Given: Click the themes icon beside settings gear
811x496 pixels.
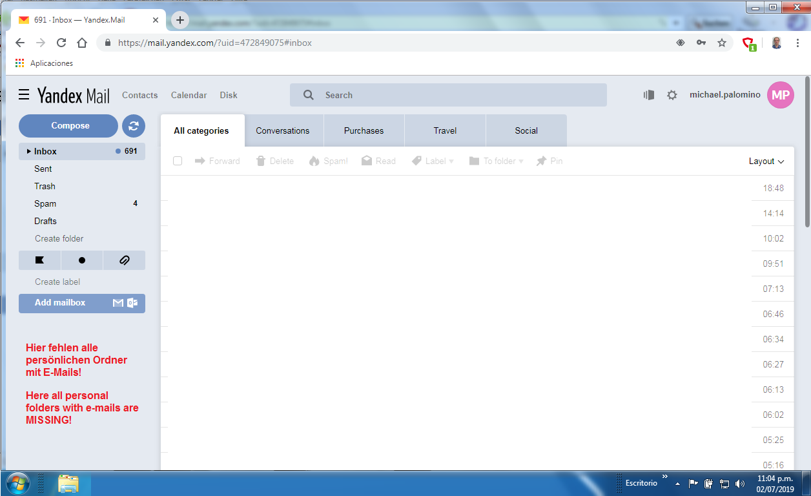Looking at the screenshot, I should [x=649, y=95].
